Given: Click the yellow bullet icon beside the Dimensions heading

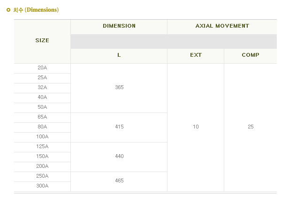Looking at the screenshot, I should 8,10.
